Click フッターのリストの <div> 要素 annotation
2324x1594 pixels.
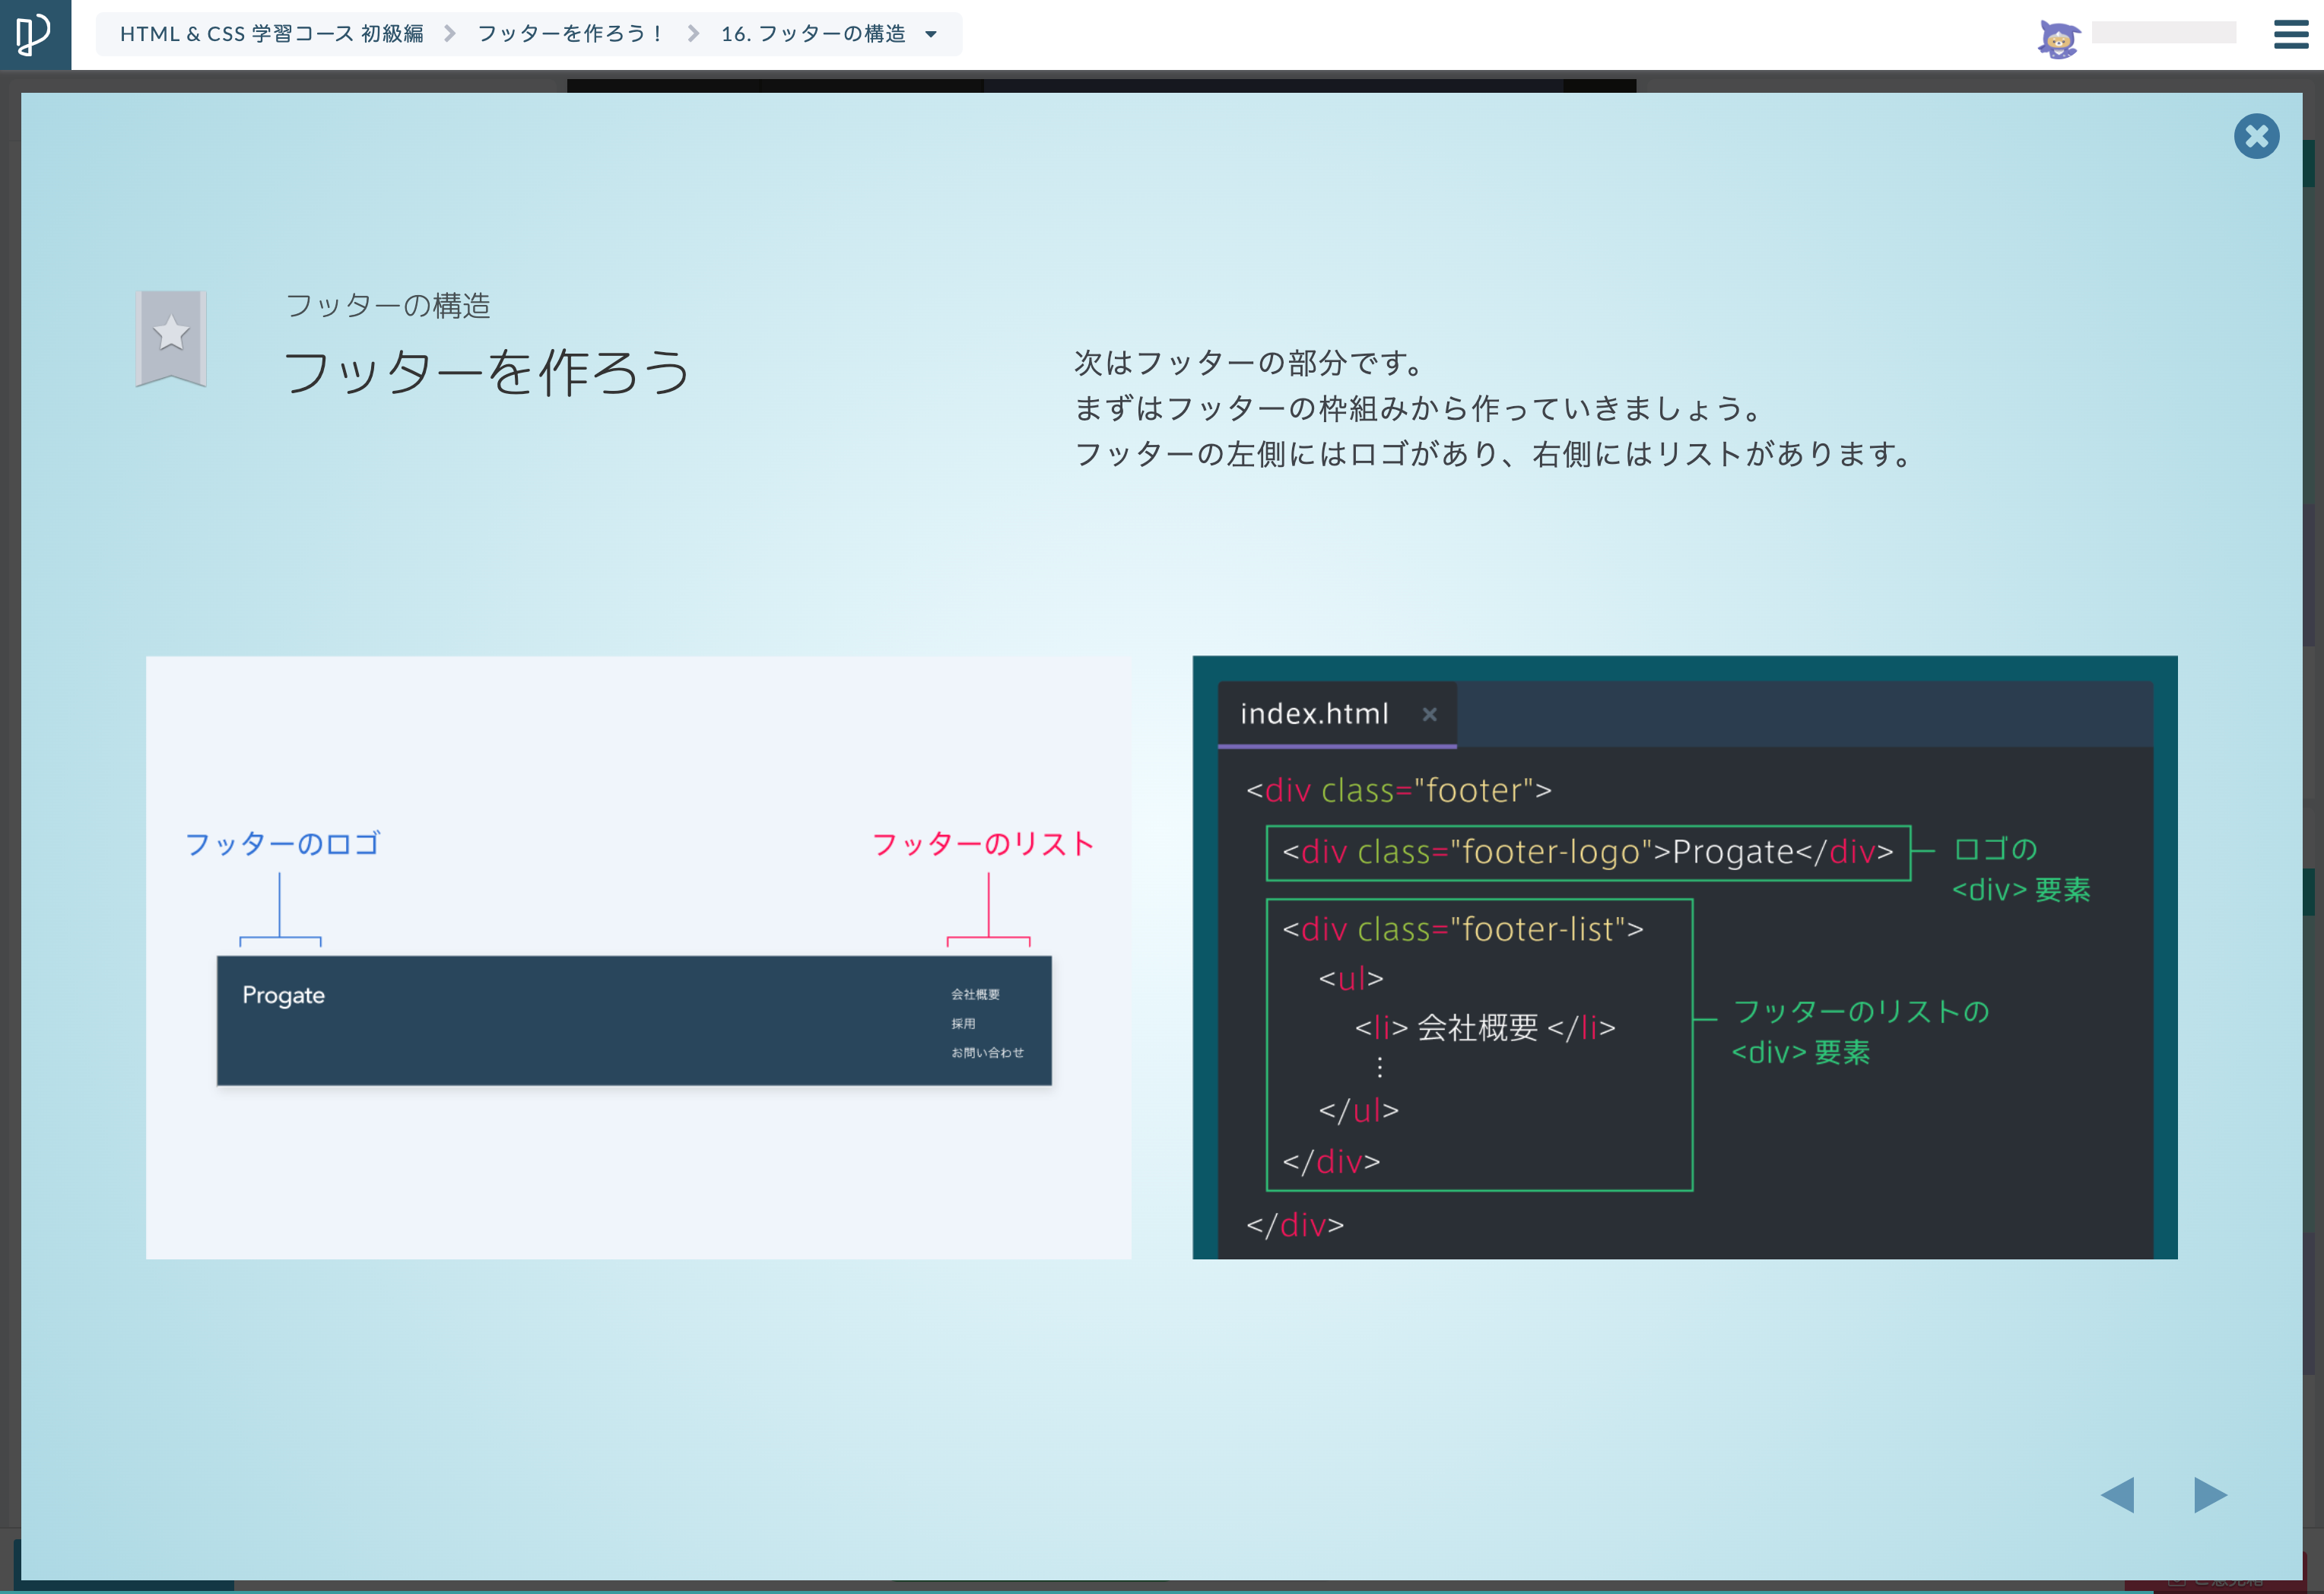tap(1860, 1031)
